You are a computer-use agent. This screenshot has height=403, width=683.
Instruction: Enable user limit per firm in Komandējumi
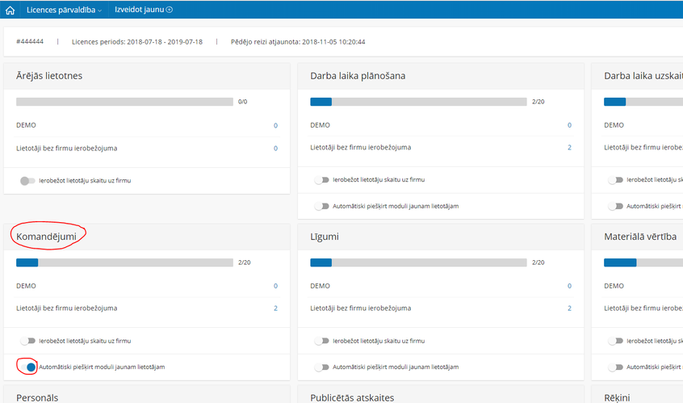coord(28,341)
